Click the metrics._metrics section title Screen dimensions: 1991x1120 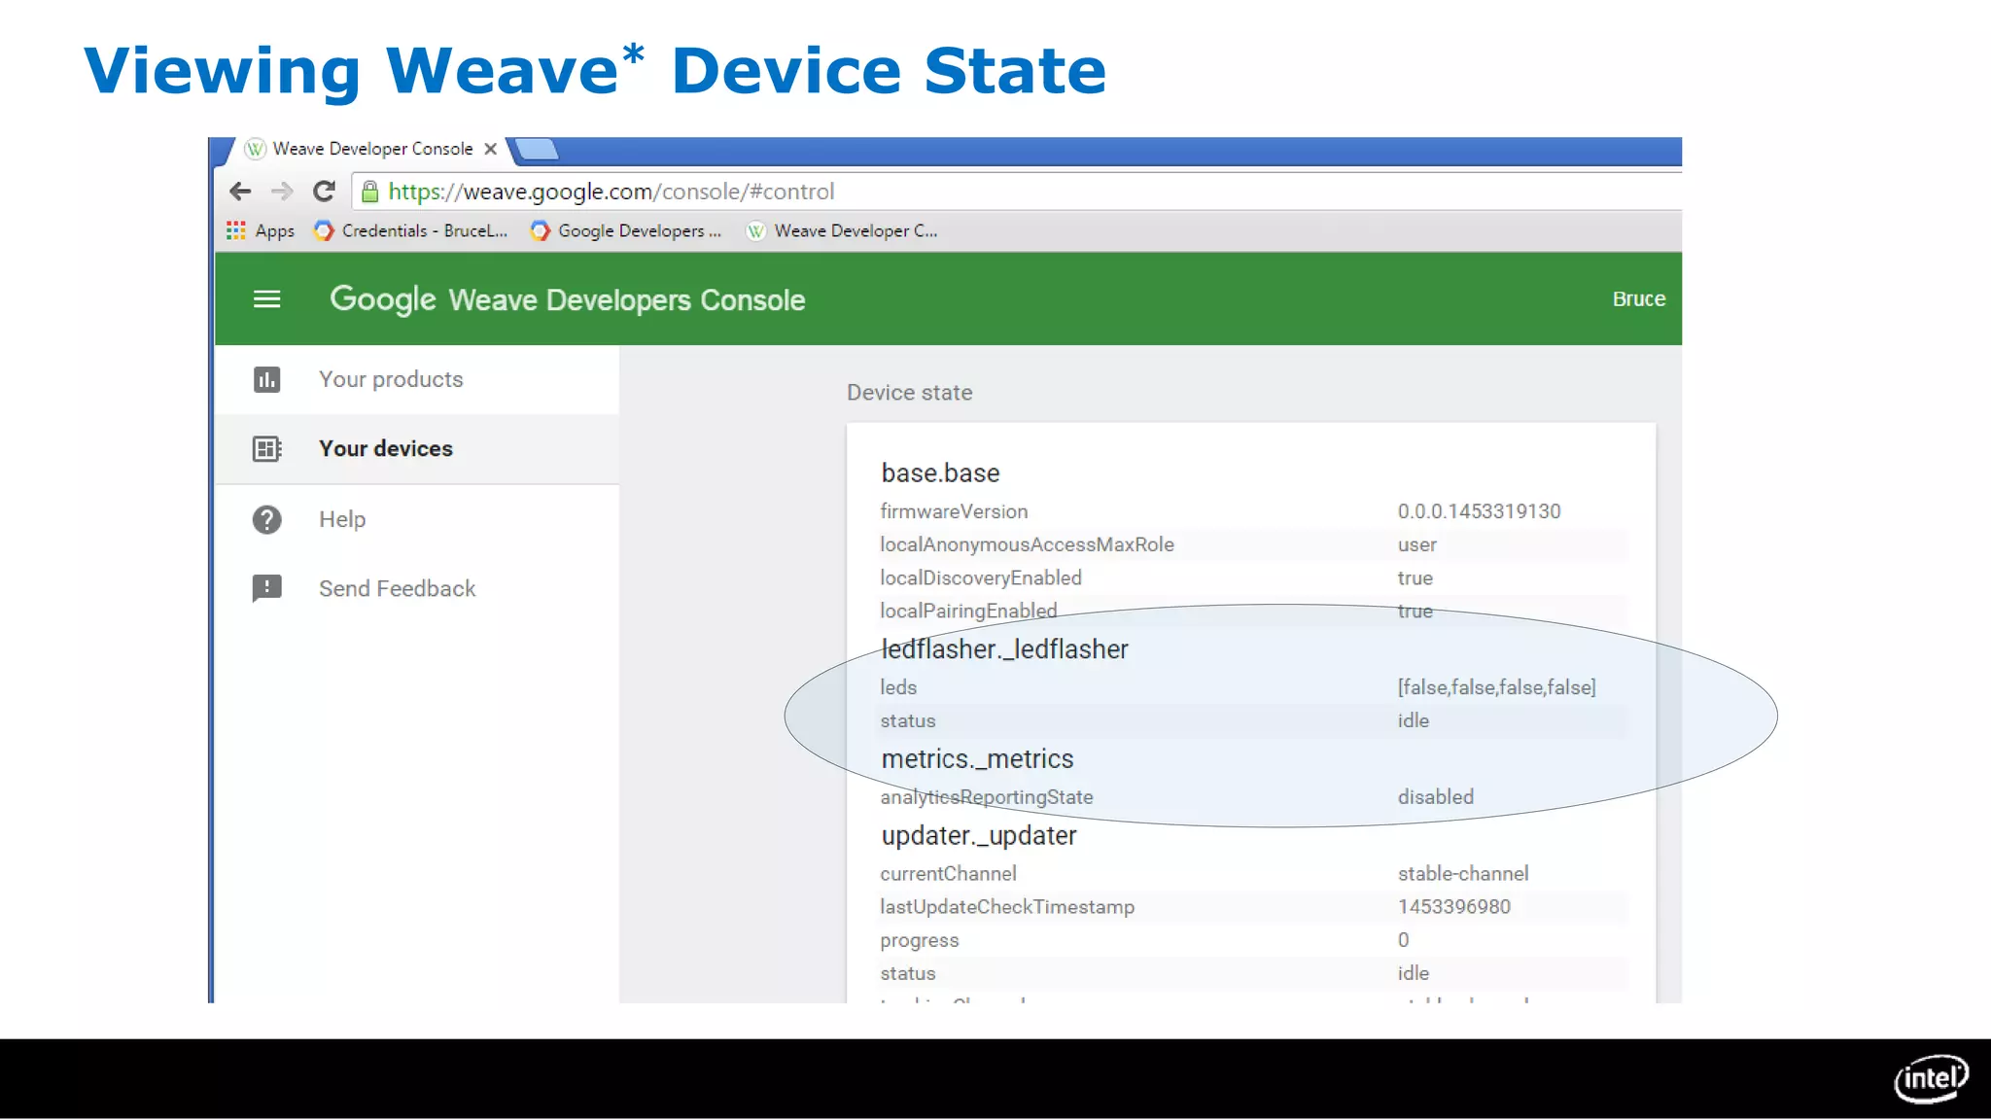coord(977,759)
